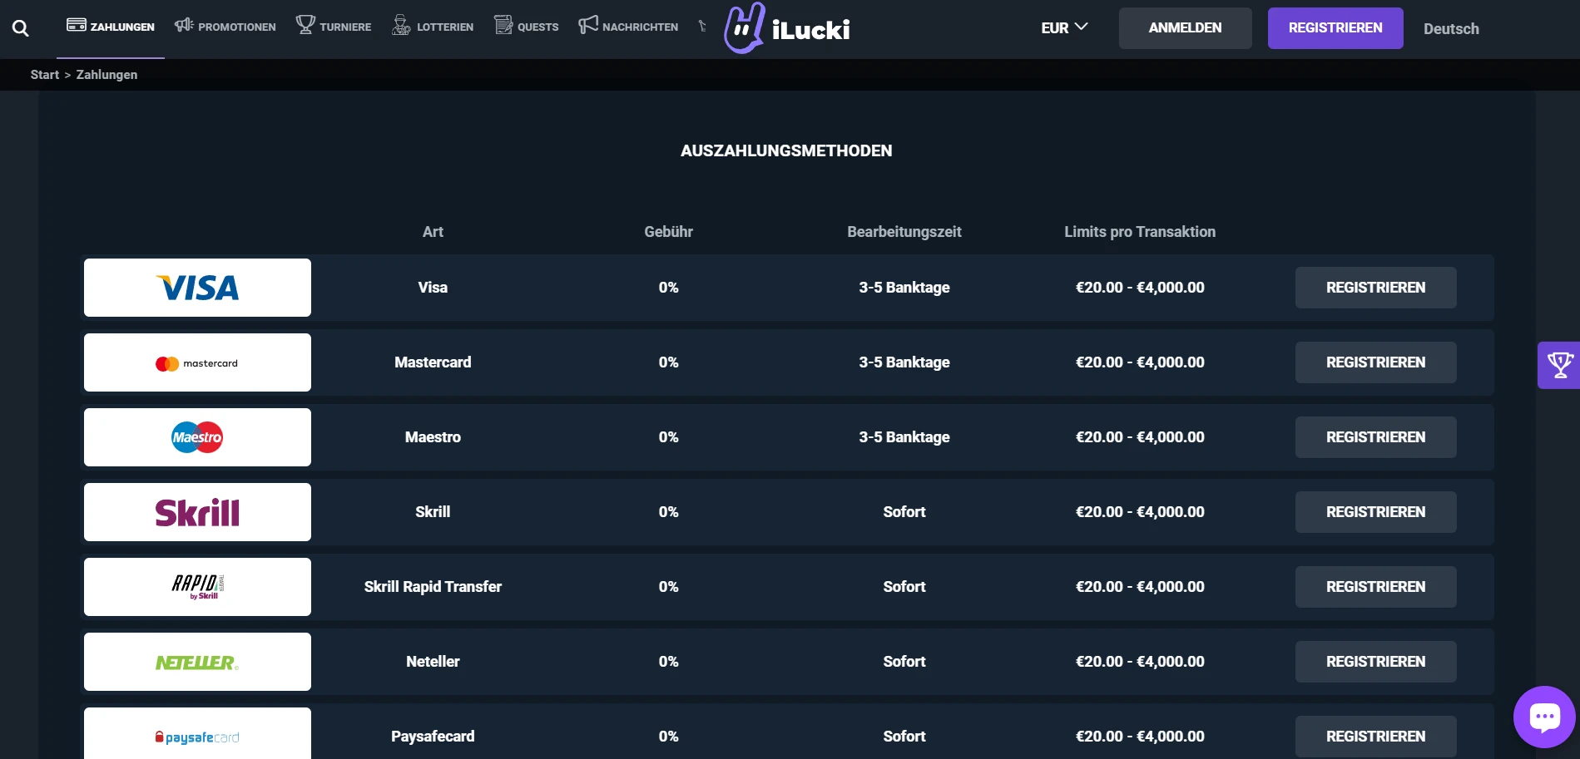Click the Anmelden button
1580x759 pixels.
coord(1185,28)
